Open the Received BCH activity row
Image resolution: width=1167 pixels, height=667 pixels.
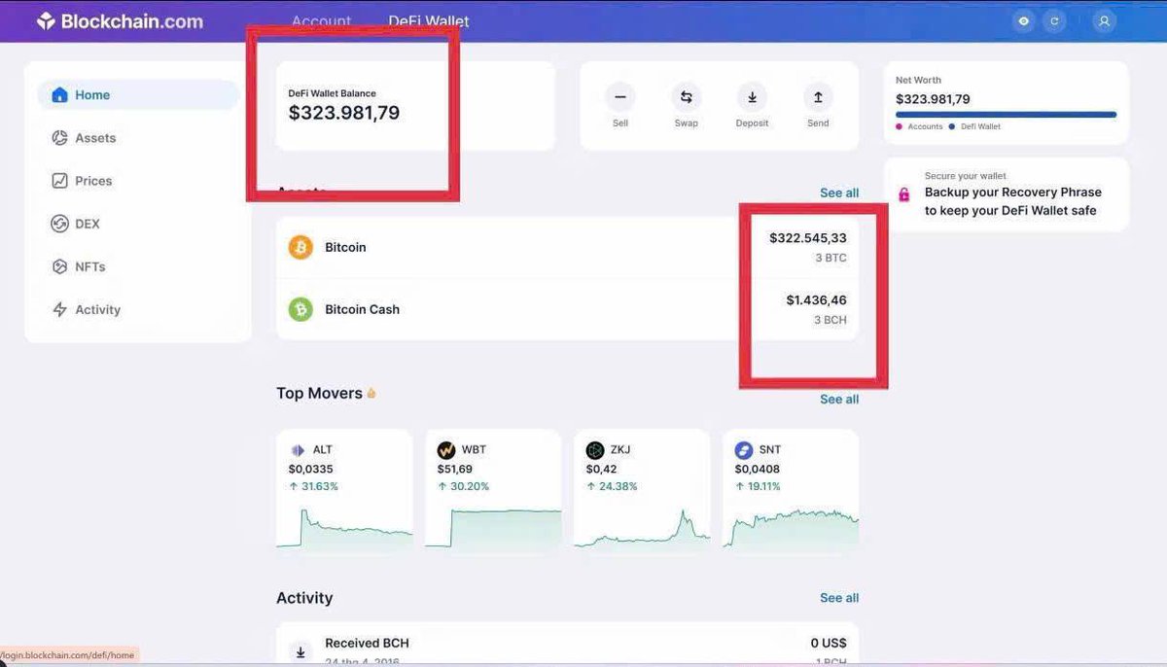click(x=567, y=645)
